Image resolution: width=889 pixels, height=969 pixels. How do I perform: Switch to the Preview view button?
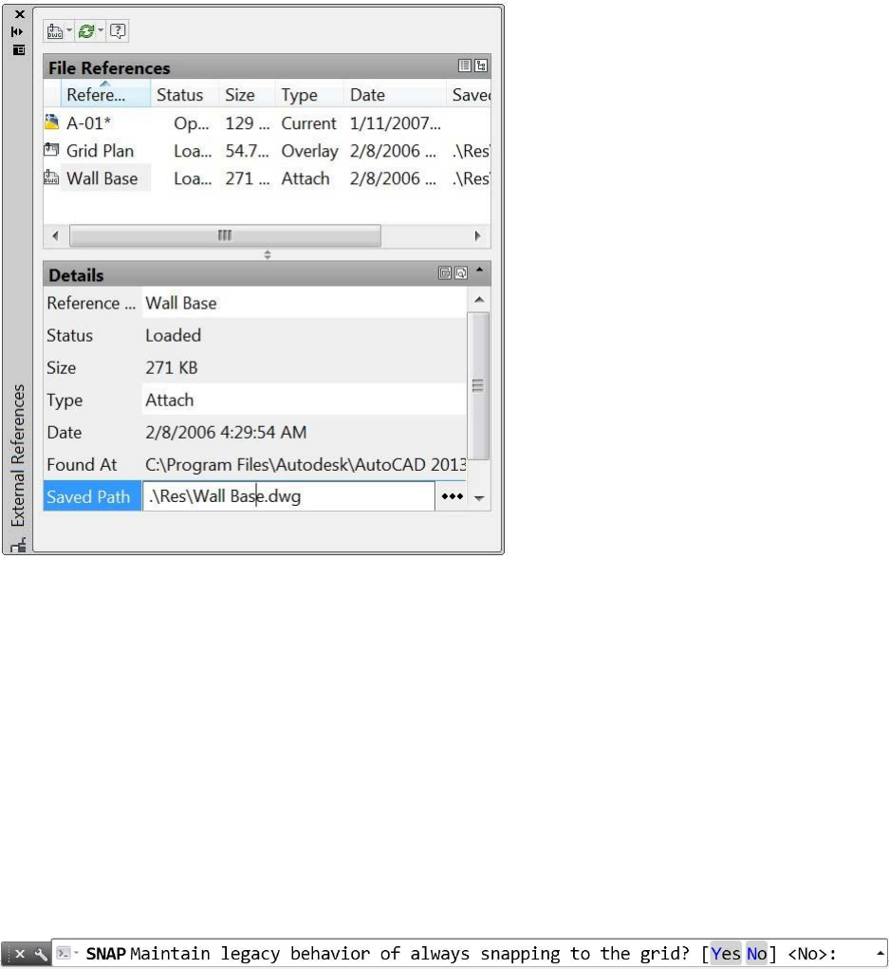461,272
